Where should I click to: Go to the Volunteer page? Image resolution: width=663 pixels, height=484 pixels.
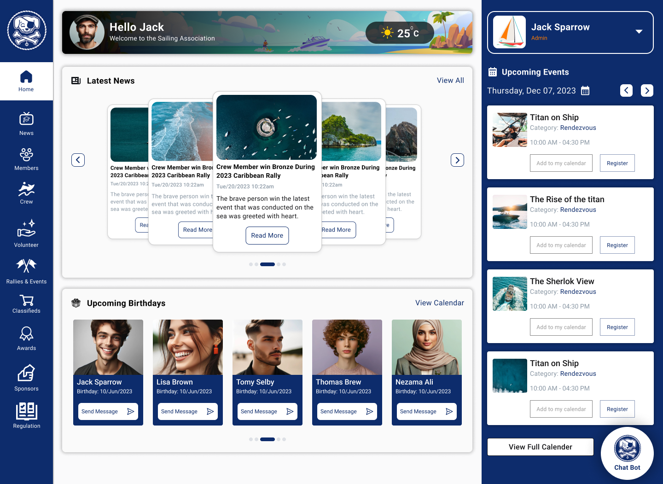click(x=26, y=233)
